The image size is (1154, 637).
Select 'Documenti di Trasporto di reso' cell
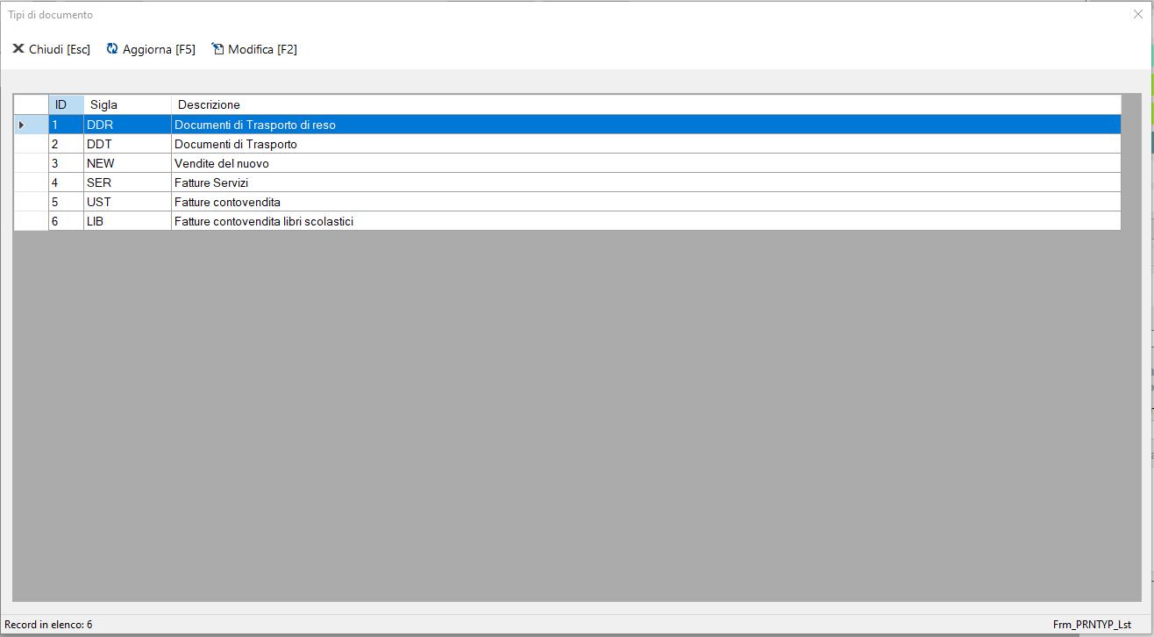[646, 125]
